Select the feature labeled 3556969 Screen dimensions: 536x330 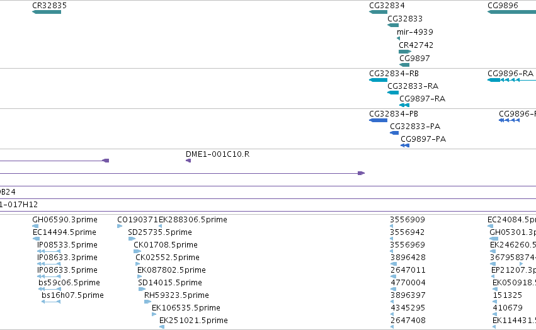coord(408,245)
